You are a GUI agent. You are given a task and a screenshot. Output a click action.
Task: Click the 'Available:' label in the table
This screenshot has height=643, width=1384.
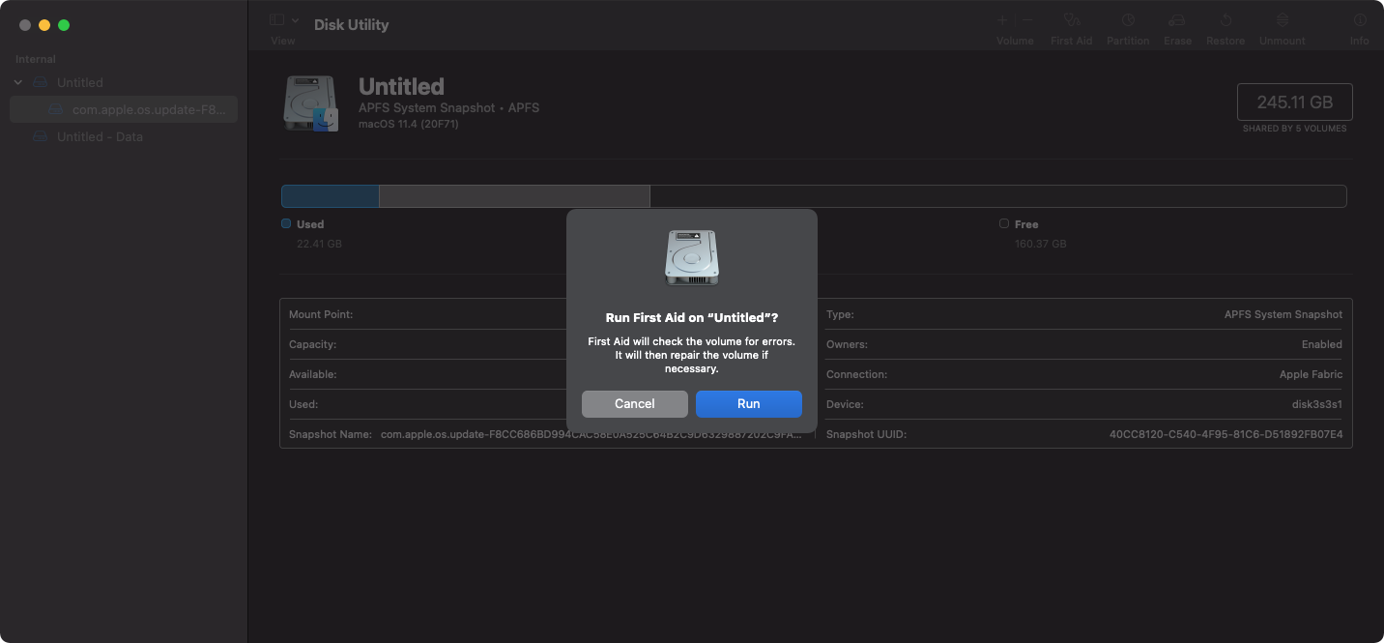[x=313, y=374]
